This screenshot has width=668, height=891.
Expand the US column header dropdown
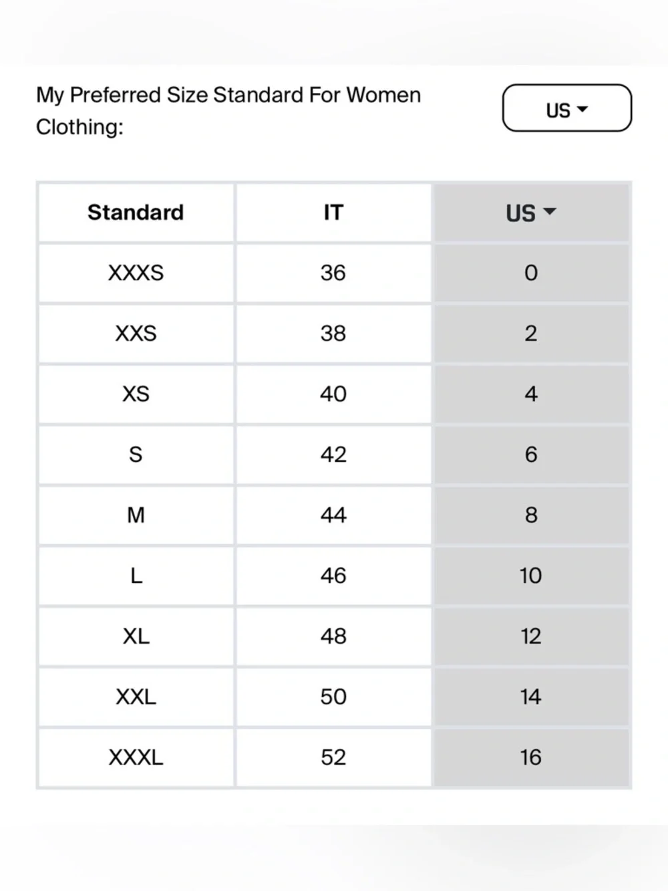click(x=531, y=213)
